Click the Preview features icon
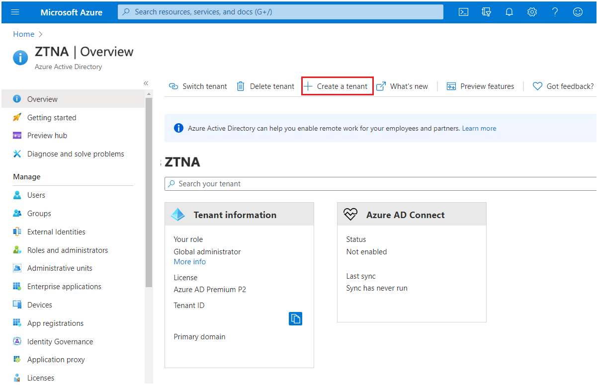 pos(451,86)
